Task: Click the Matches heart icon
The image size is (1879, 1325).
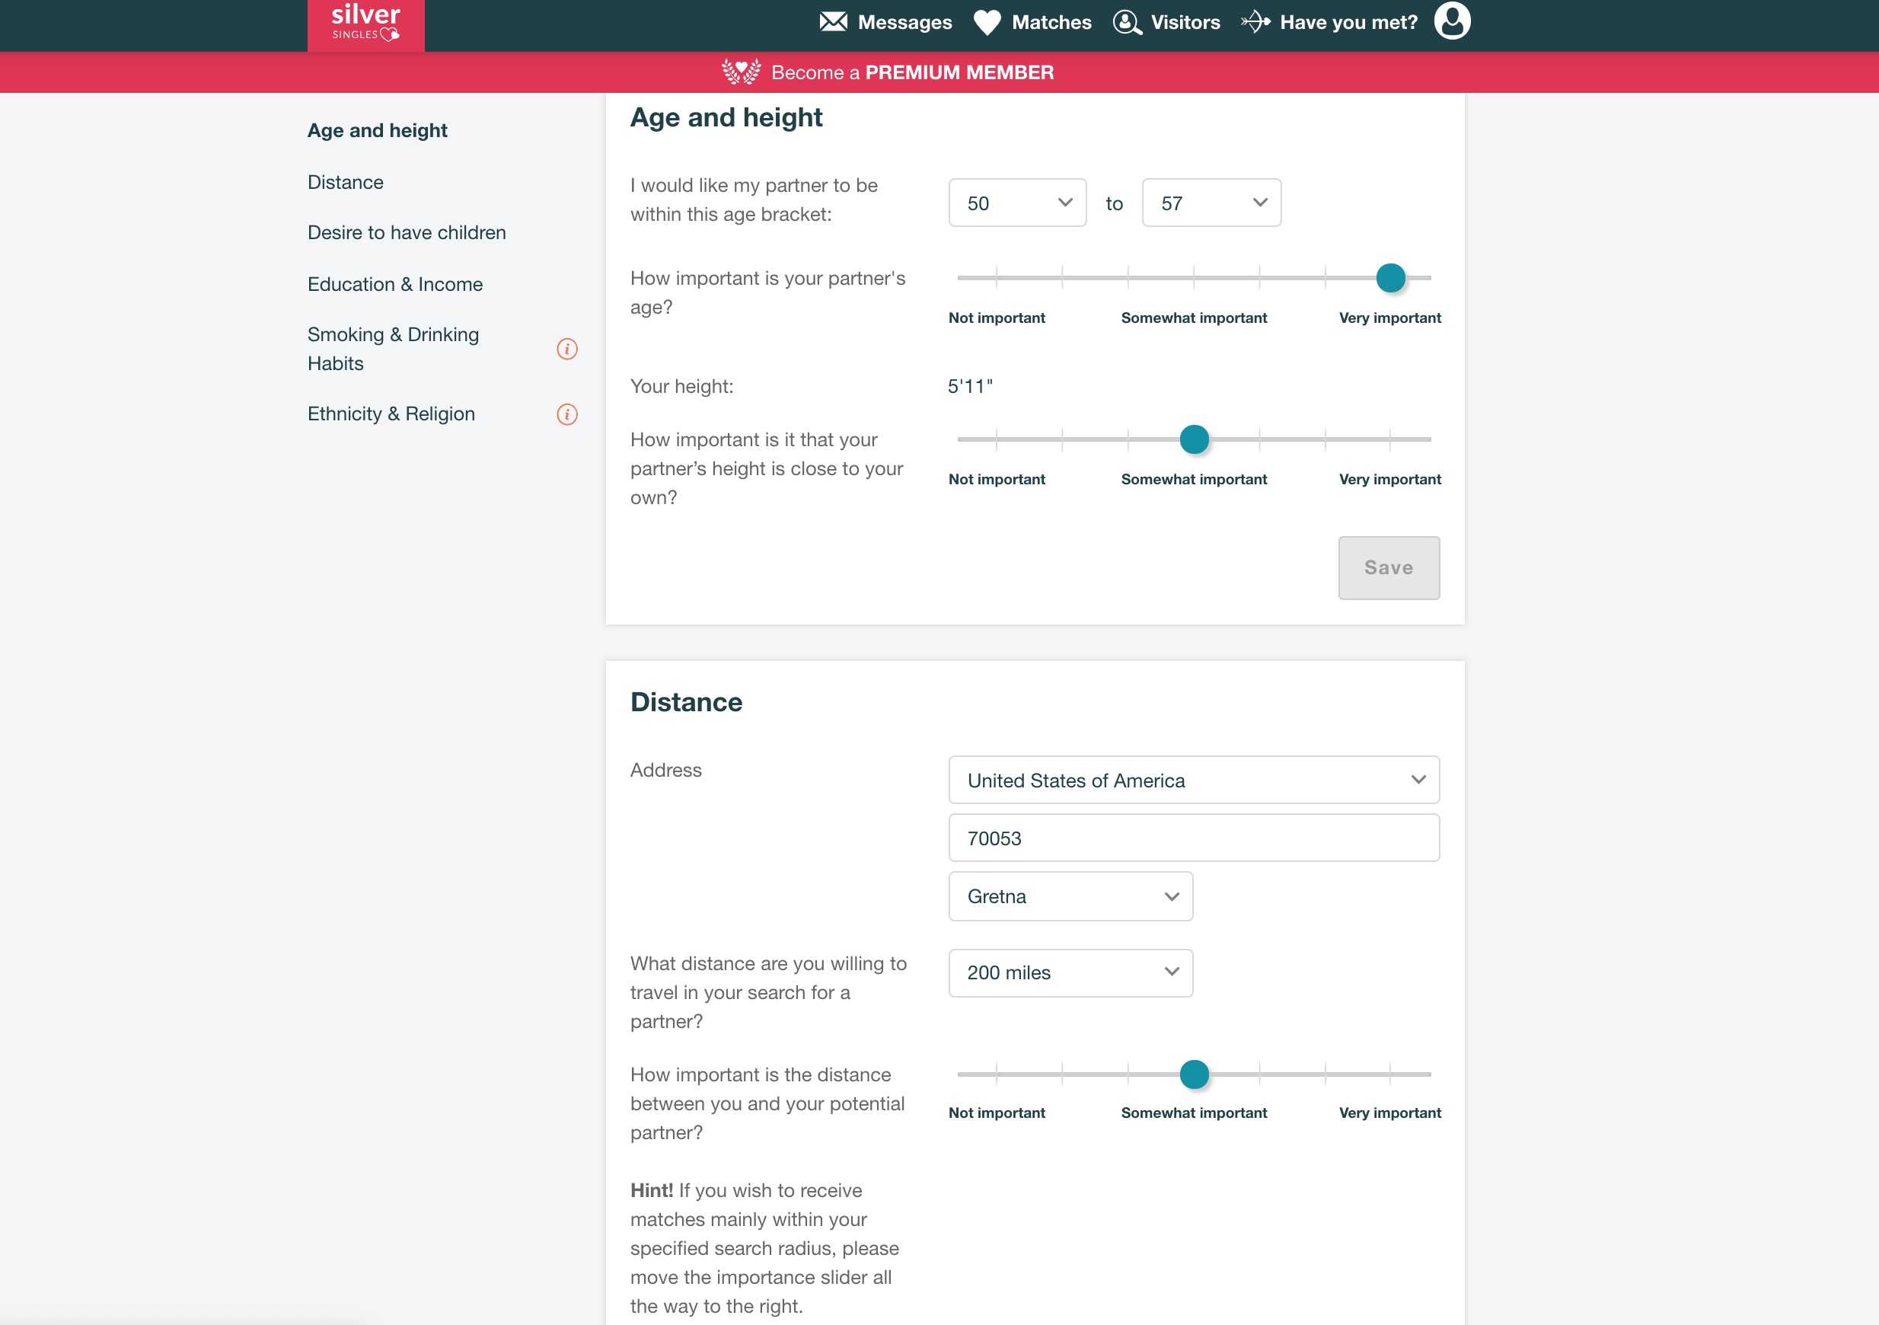Action: [987, 22]
